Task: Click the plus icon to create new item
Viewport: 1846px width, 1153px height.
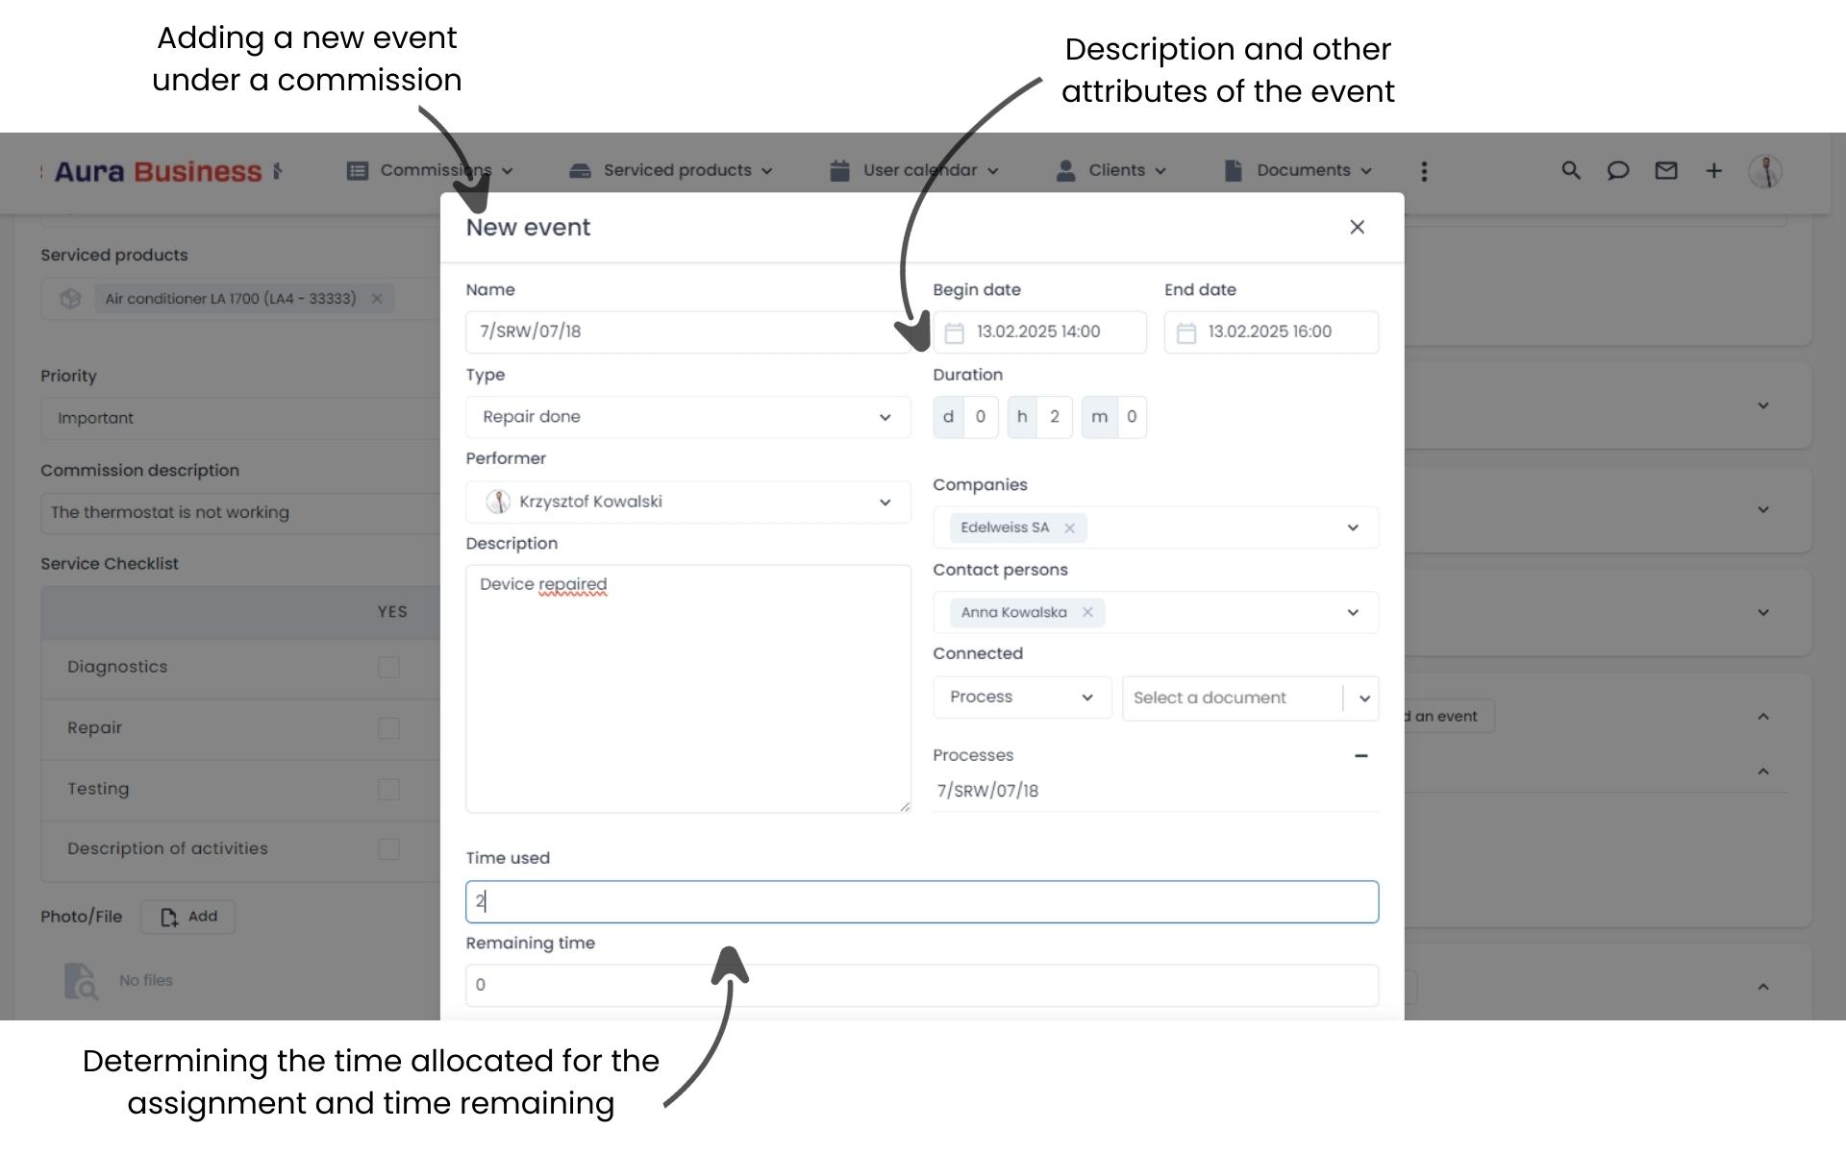Action: coord(1714,170)
